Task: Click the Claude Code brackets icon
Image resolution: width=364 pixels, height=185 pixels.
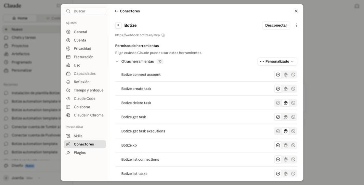Action: point(68,99)
